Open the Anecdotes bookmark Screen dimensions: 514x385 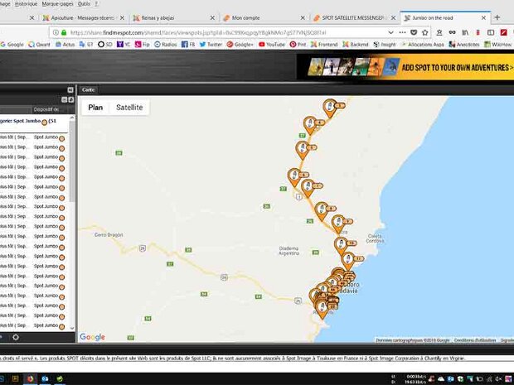coord(464,44)
